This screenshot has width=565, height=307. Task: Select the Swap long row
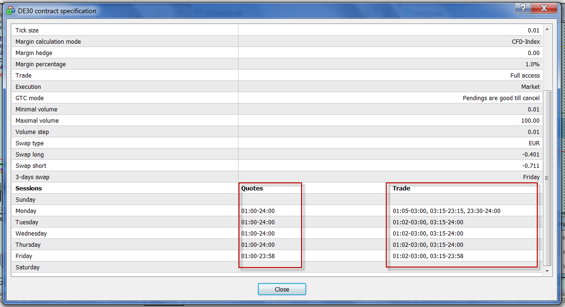point(277,154)
